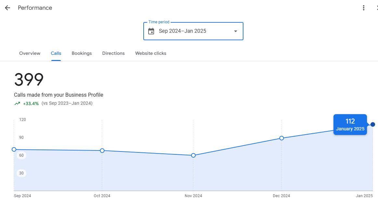Switch to the Directions tab

113,53
